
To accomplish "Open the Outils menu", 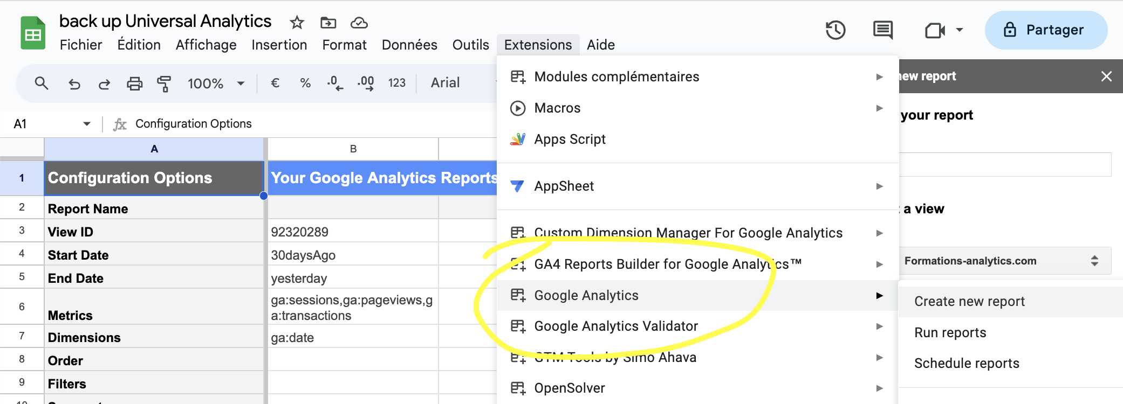I will point(471,45).
